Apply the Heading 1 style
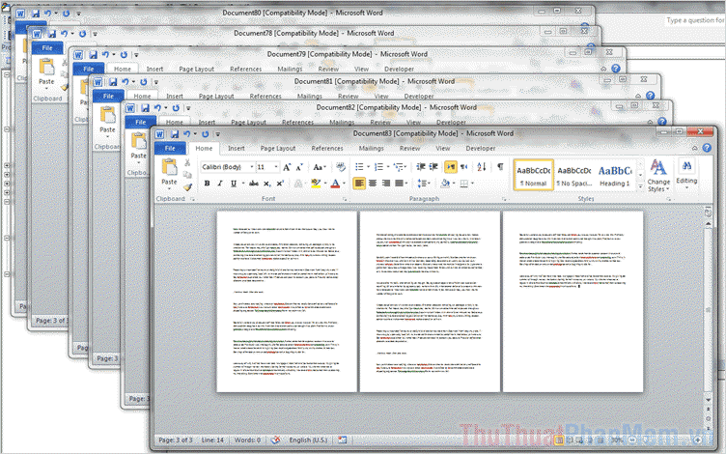 [x=615, y=175]
